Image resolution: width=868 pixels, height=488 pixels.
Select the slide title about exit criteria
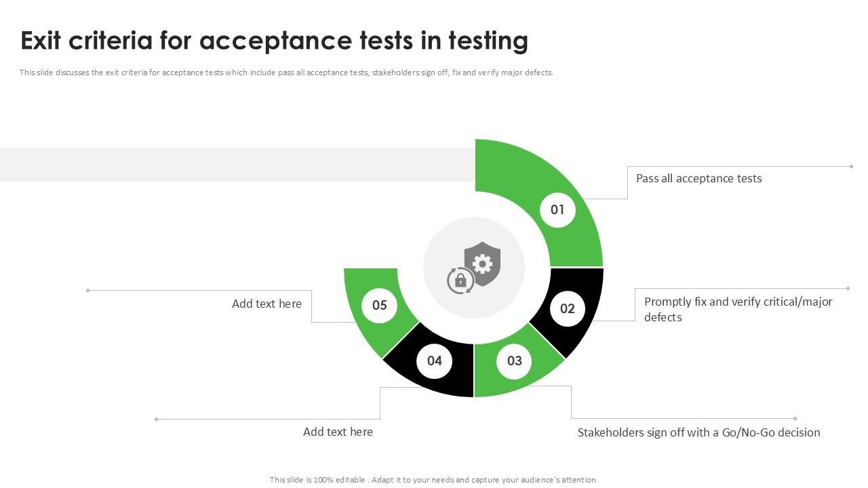tap(274, 41)
